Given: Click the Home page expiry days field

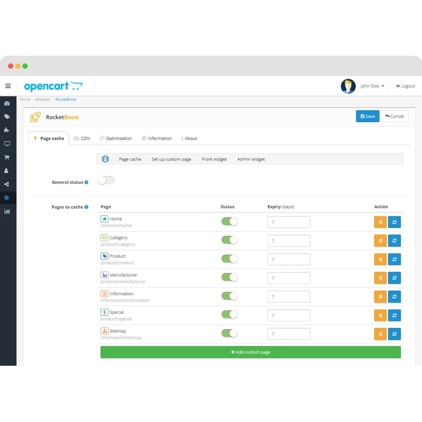Looking at the screenshot, I should (x=288, y=222).
